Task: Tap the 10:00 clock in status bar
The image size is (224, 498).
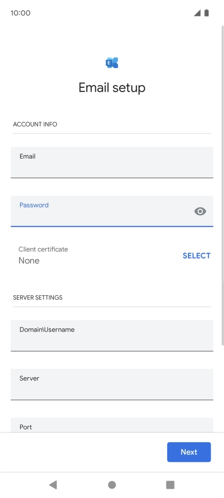Action: (20, 13)
